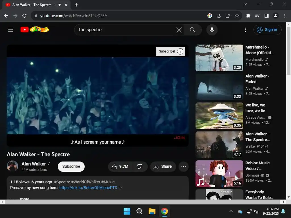This screenshot has height=218, width=291.
Task: Click the #Spectre hashtag
Action: click(x=62, y=182)
